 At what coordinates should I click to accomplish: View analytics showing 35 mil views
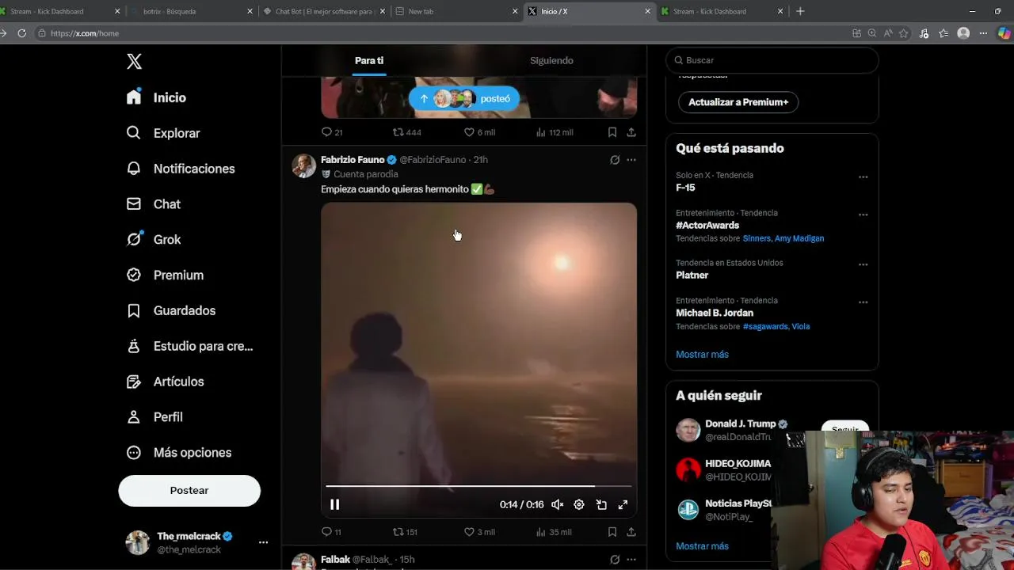554,532
